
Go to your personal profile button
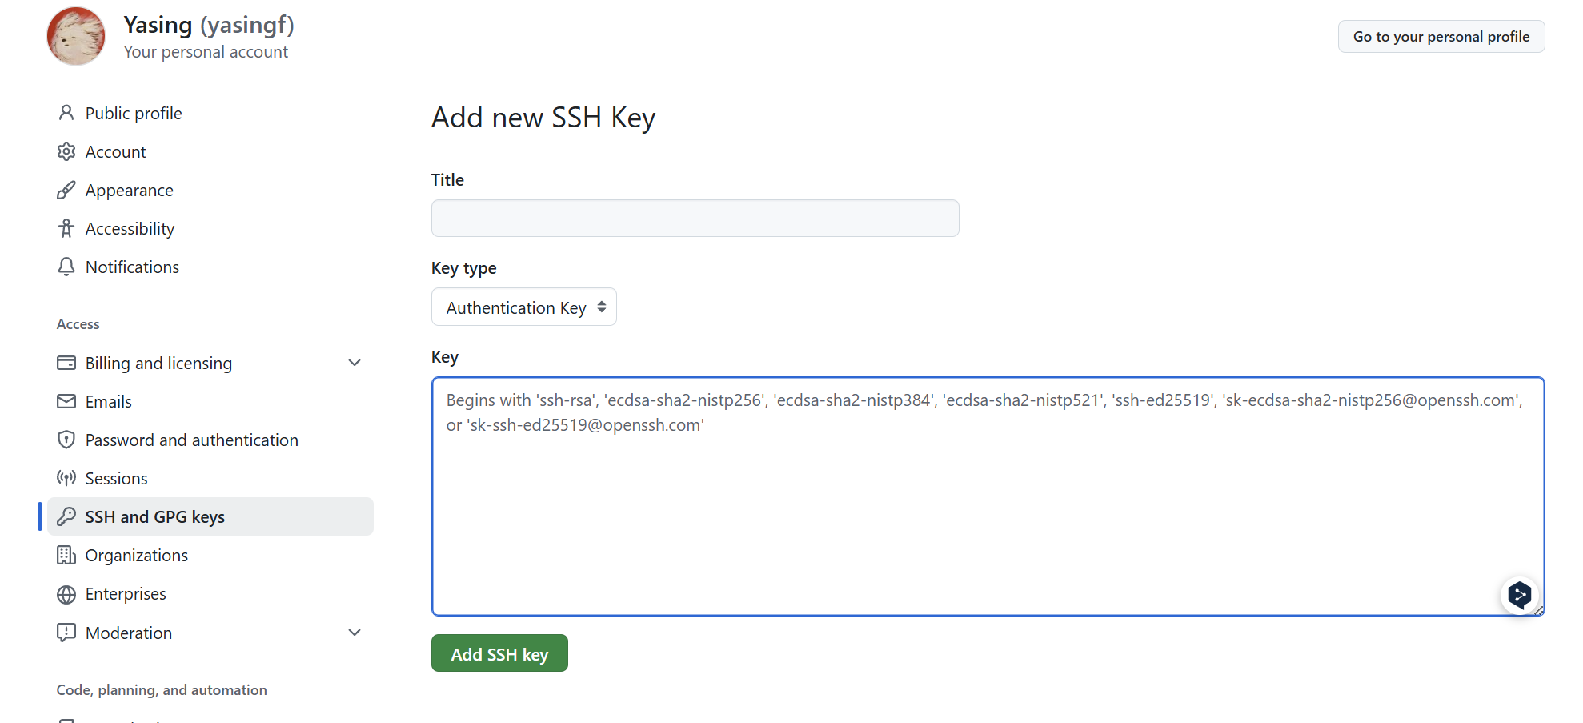click(1441, 37)
